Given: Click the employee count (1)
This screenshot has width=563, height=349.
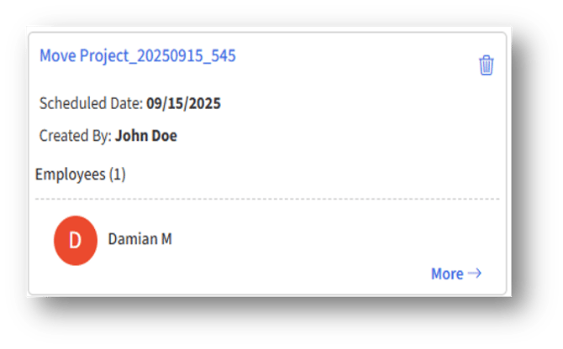Looking at the screenshot, I should click(x=118, y=174).
